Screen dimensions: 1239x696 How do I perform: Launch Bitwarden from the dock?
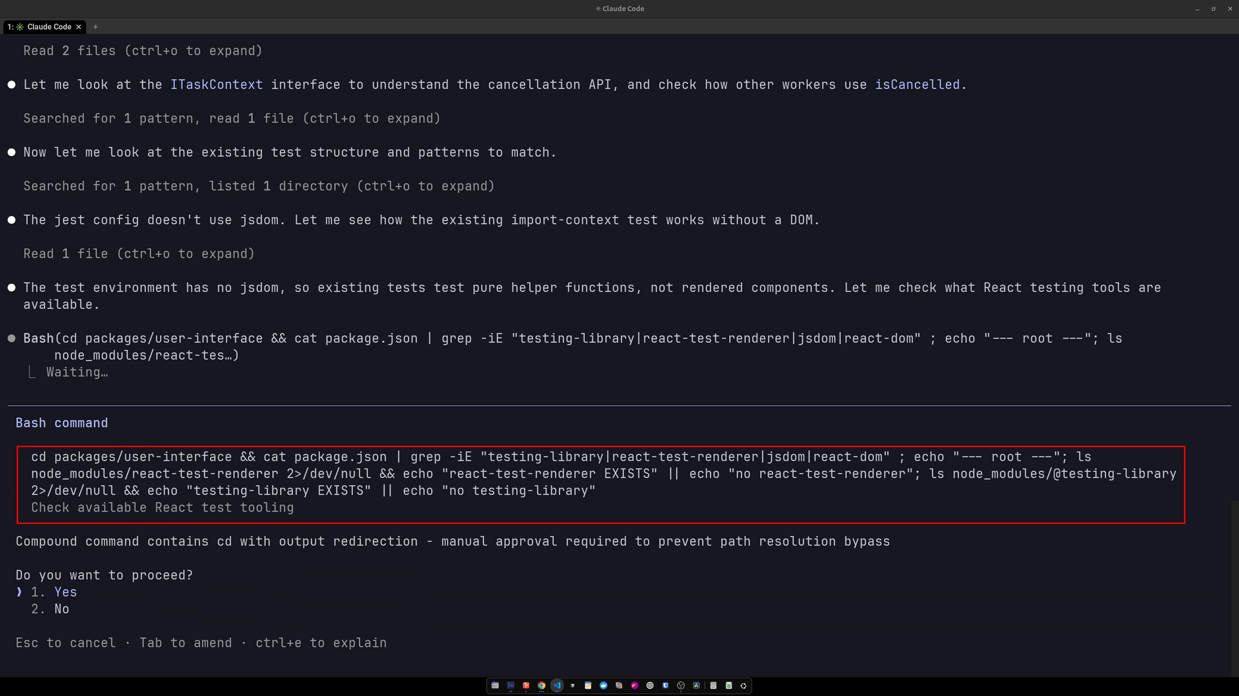point(665,685)
